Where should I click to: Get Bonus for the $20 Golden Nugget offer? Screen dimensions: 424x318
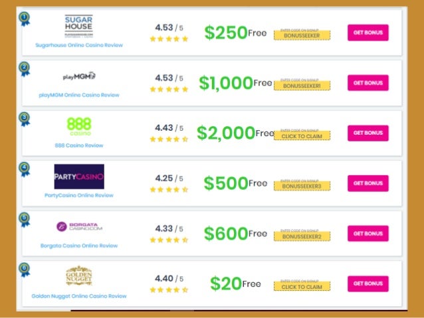(368, 283)
